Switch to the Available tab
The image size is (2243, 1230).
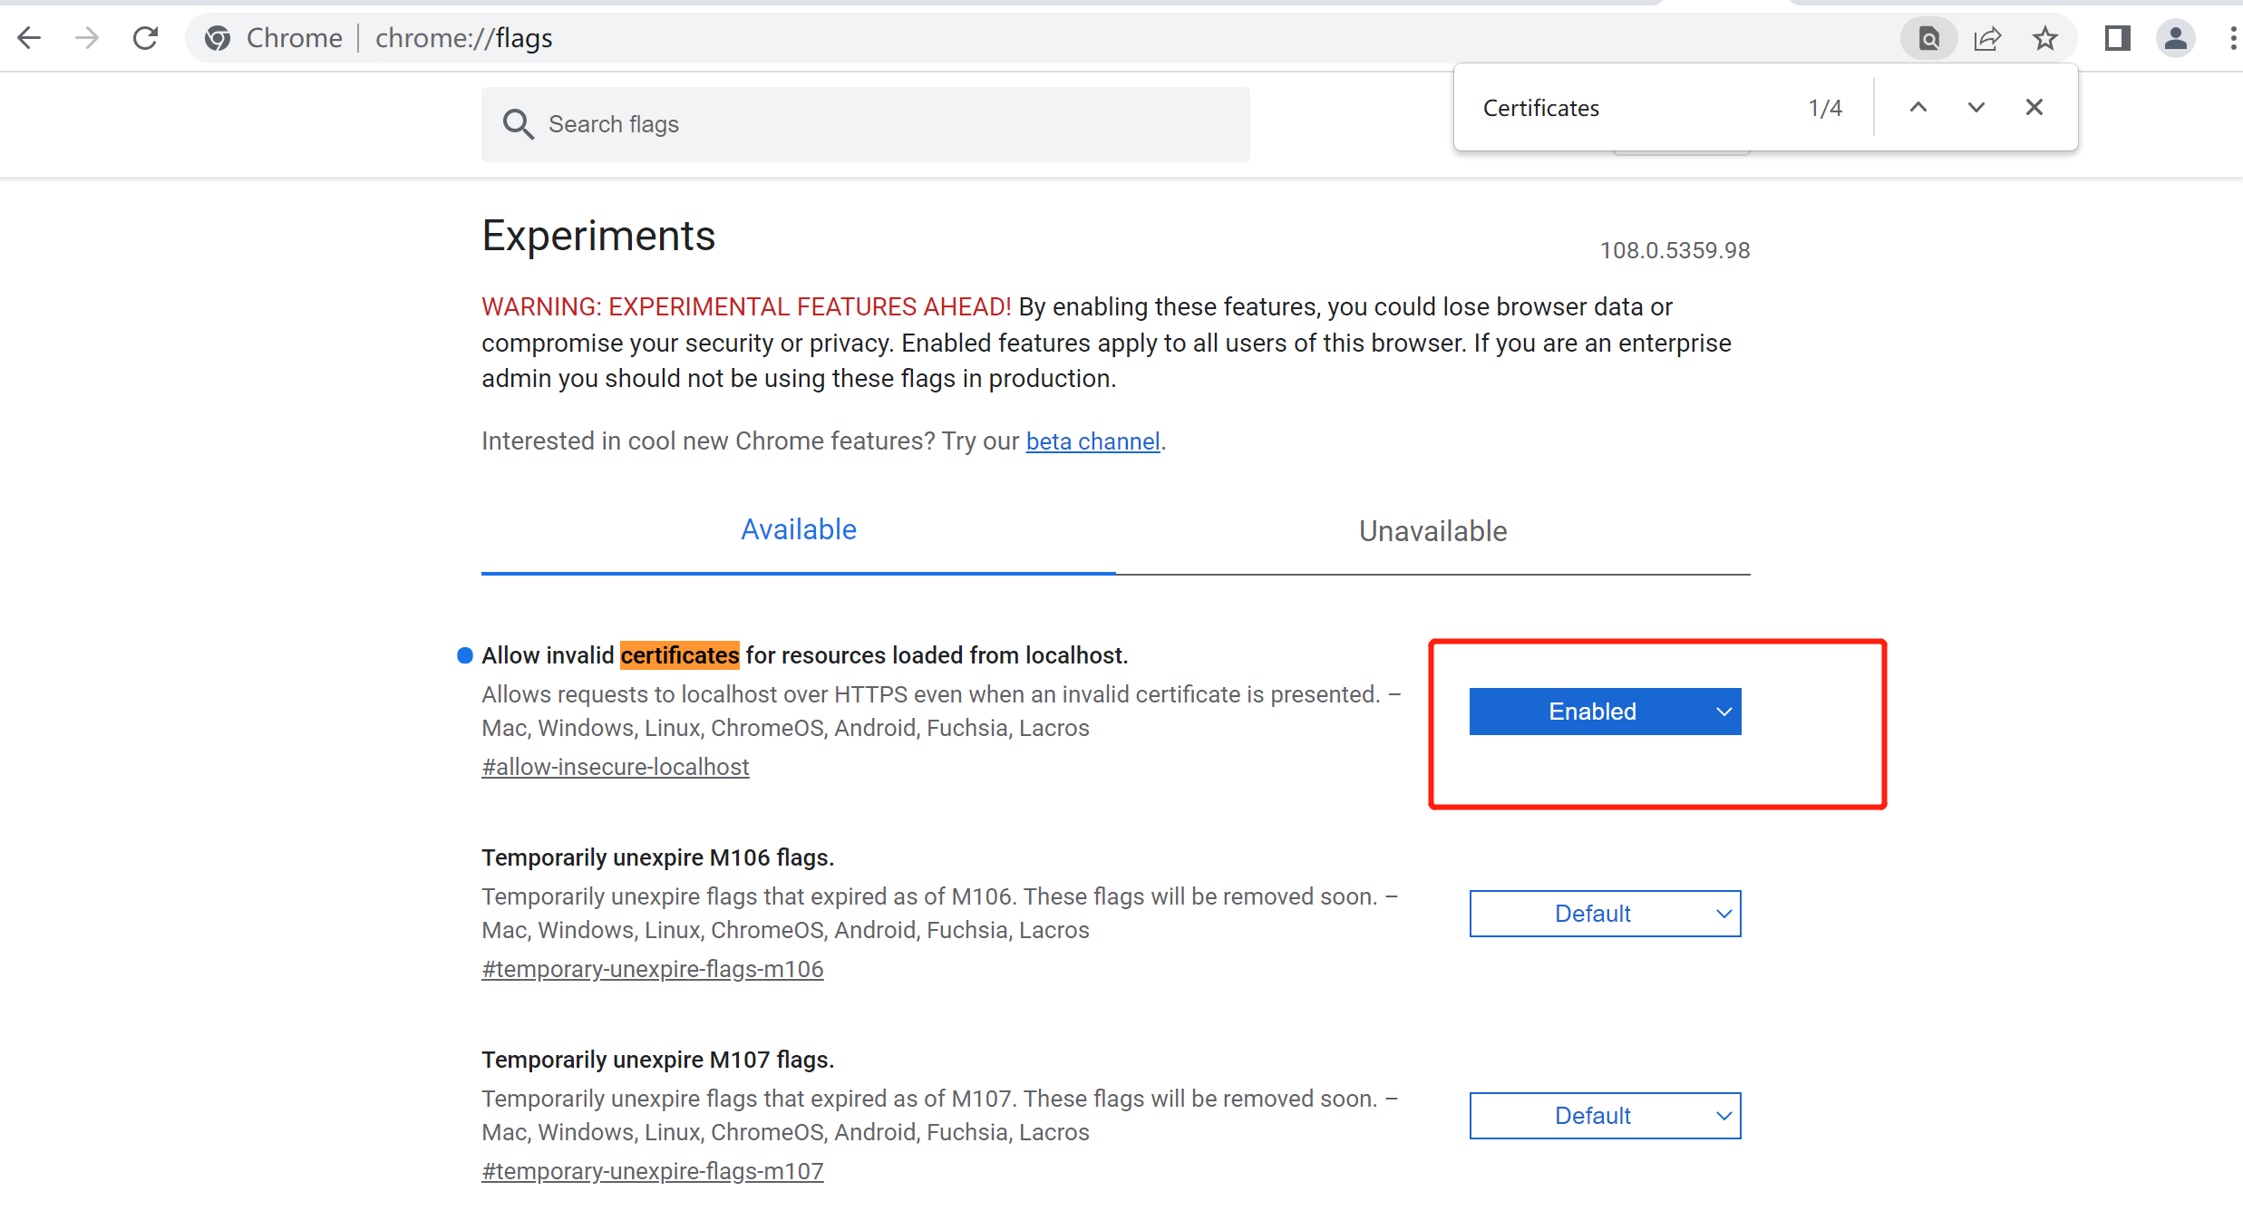[x=798, y=530]
